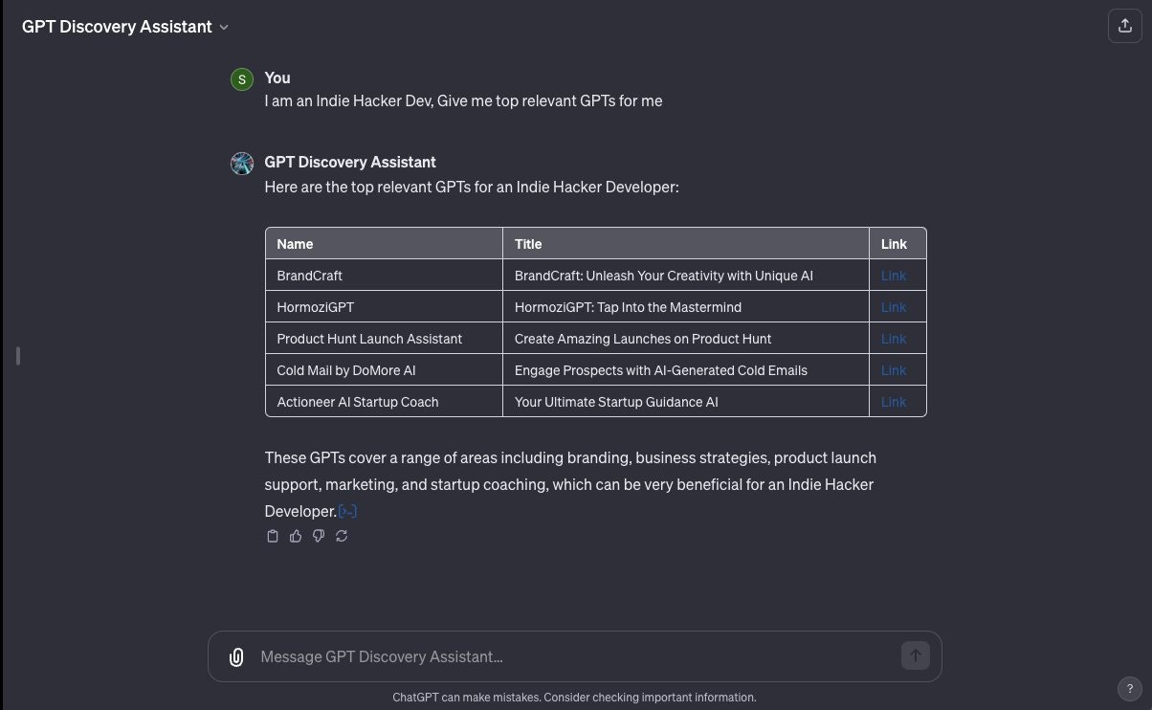Open the sidebar using the left handle

[18, 356]
